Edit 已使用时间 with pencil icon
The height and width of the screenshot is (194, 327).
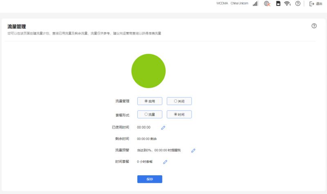point(163,128)
